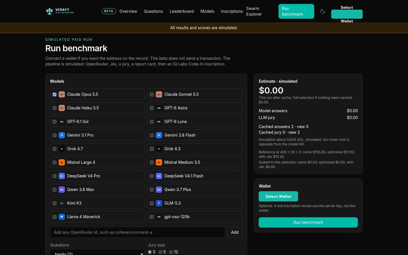Click the DeepSeek V4 Pro provider icon
408x255 pixels.
click(62, 176)
